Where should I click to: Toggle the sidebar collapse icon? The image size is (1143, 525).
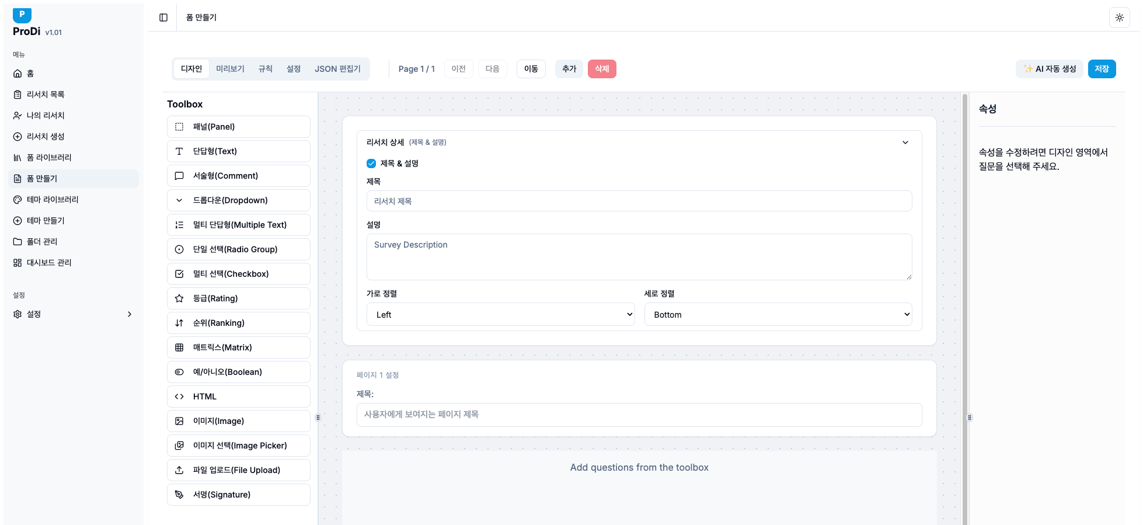(163, 18)
